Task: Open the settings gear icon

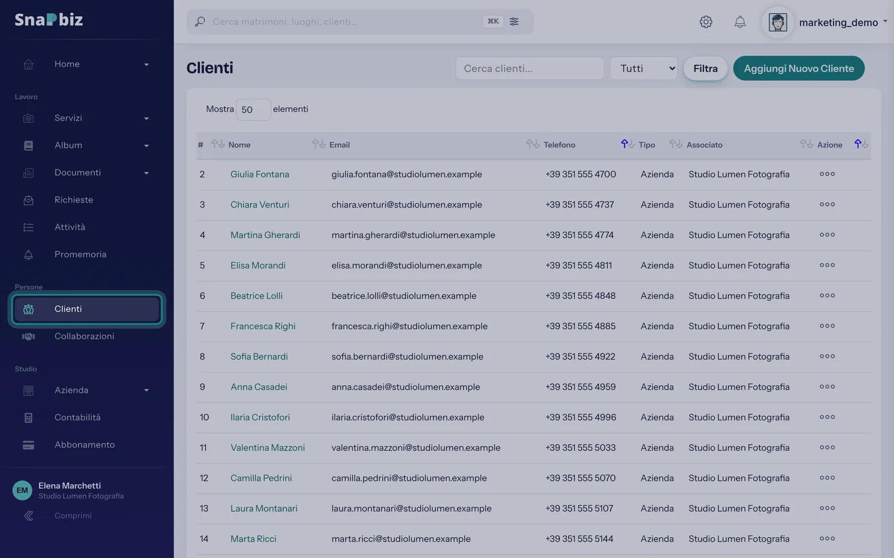Action: pos(706,22)
